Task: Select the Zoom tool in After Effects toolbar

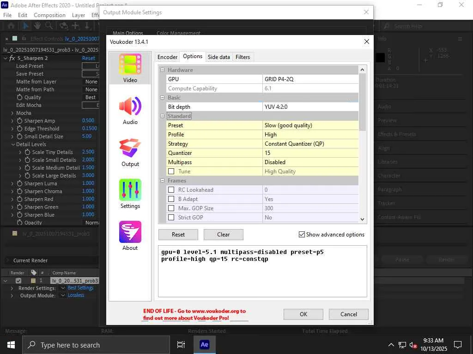Action: 49,26
